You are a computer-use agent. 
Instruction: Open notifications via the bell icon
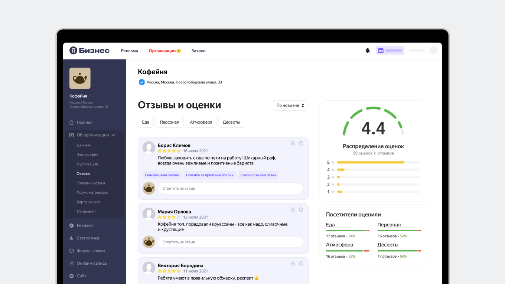[x=368, y=50]
